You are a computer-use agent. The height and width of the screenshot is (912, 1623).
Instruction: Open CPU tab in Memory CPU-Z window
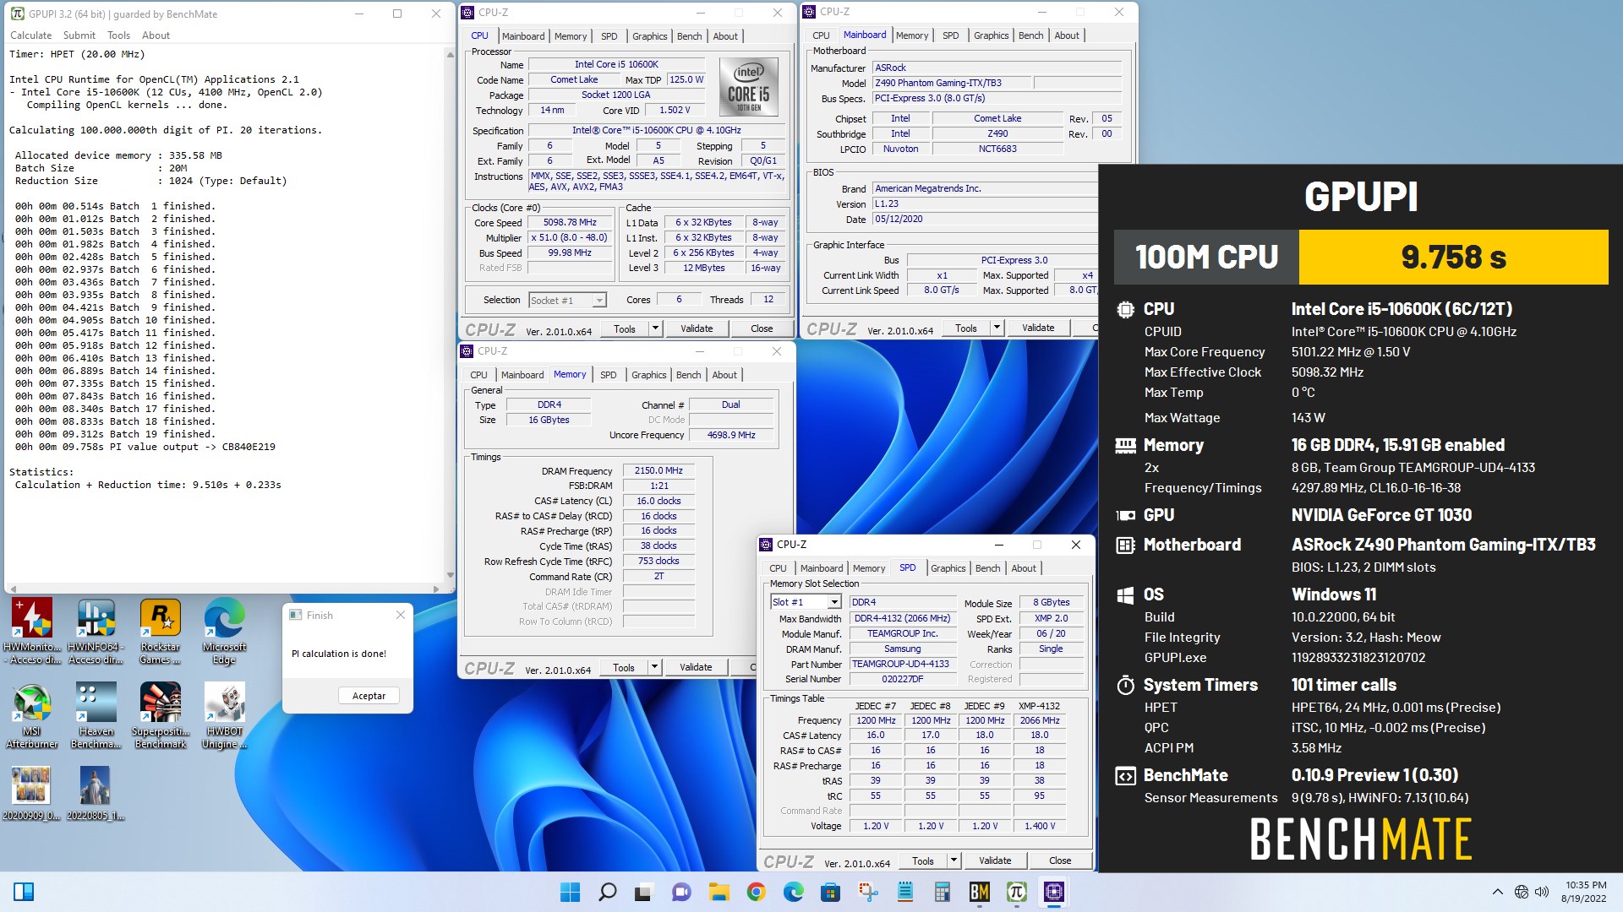click(478, 375)
